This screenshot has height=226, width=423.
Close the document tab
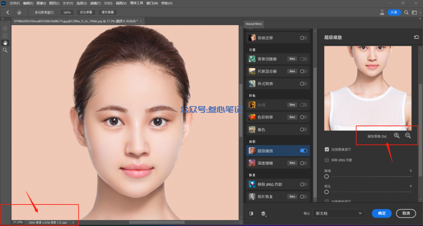point(141,21)
